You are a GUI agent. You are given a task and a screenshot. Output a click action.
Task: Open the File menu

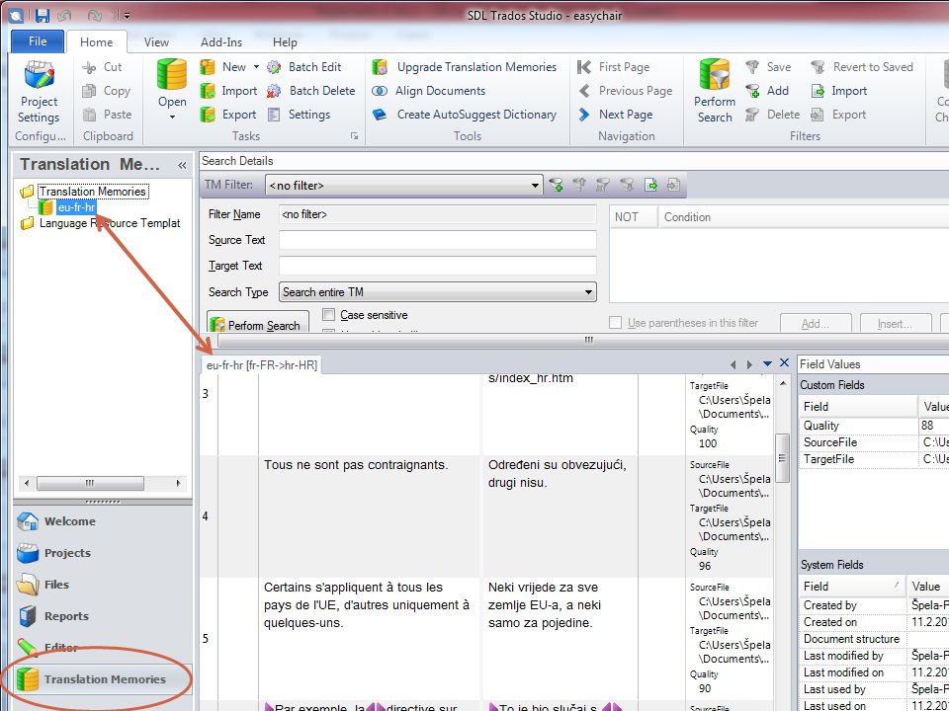tap(38, 41)
